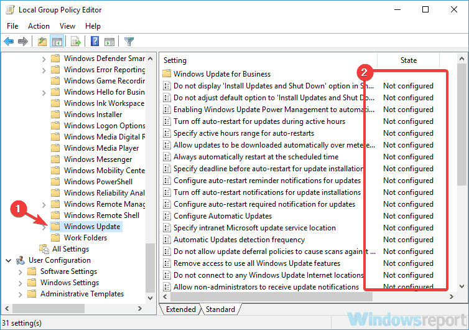Expand the Windows Remote Management node

(x=44, y=205)
